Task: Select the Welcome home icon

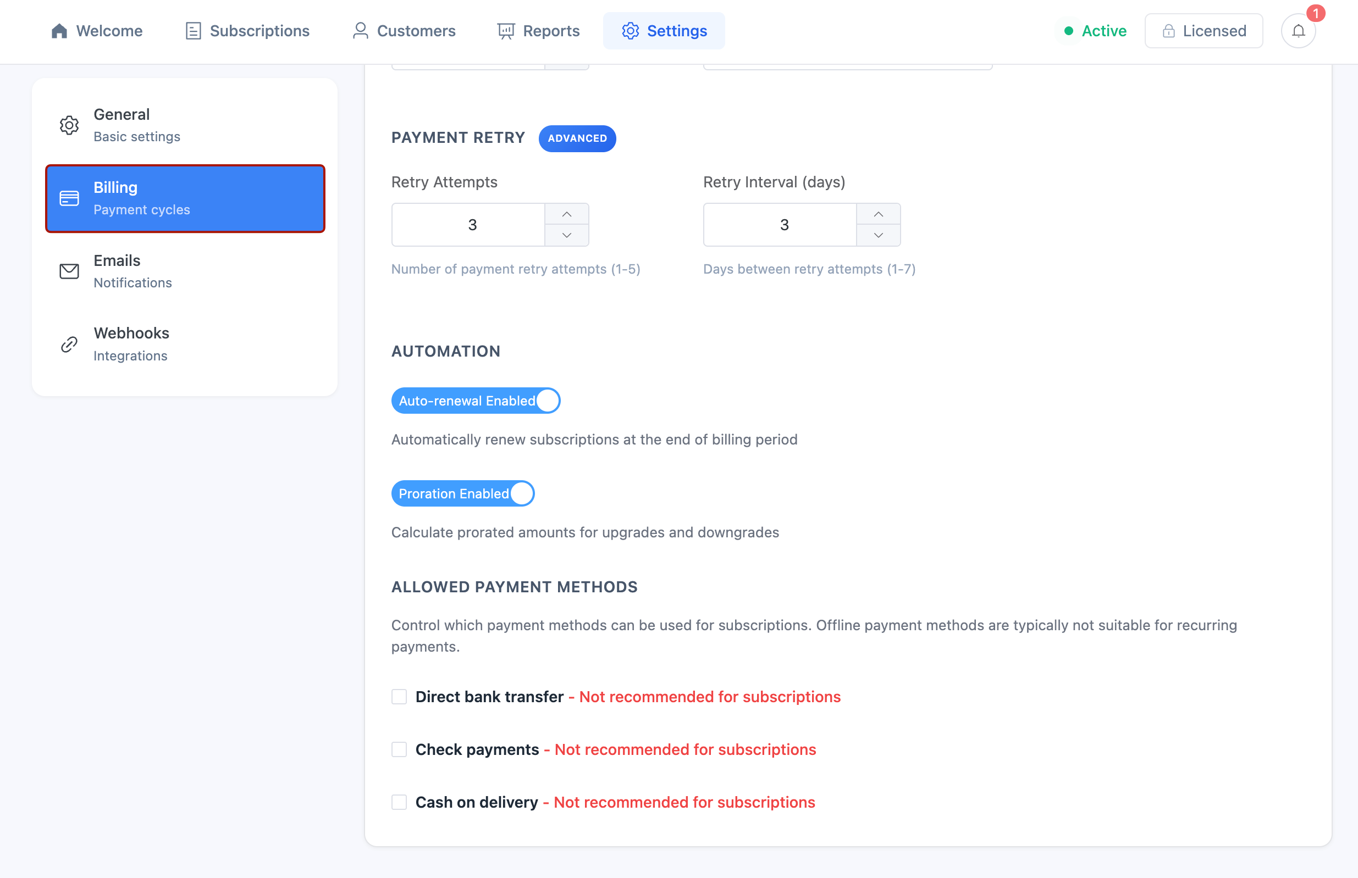Action: (60, 30)
